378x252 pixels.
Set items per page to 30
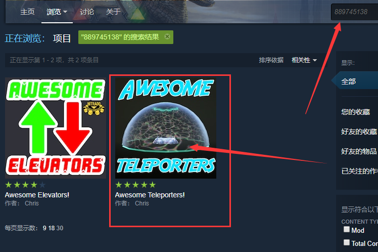pos(60,228)
